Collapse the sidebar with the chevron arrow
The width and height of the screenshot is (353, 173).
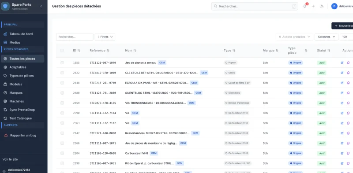tap(41, 6)
